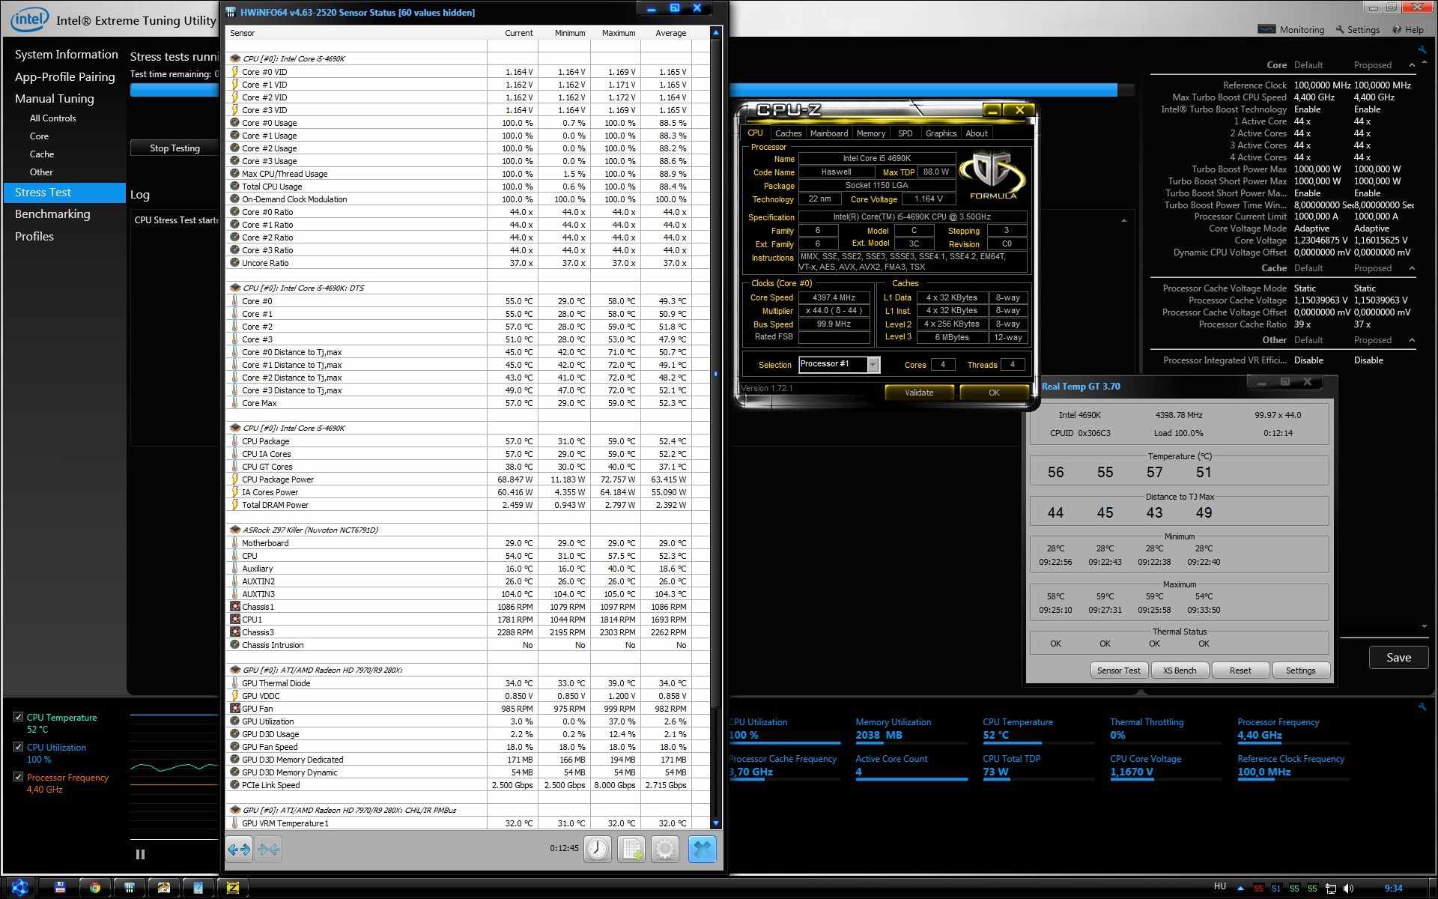The height and width of the screenshot is (899, 1438).
Task: Click HWiNFO shrink columns arrows icon
Action: pyautogui.click(x=268, y=849)
